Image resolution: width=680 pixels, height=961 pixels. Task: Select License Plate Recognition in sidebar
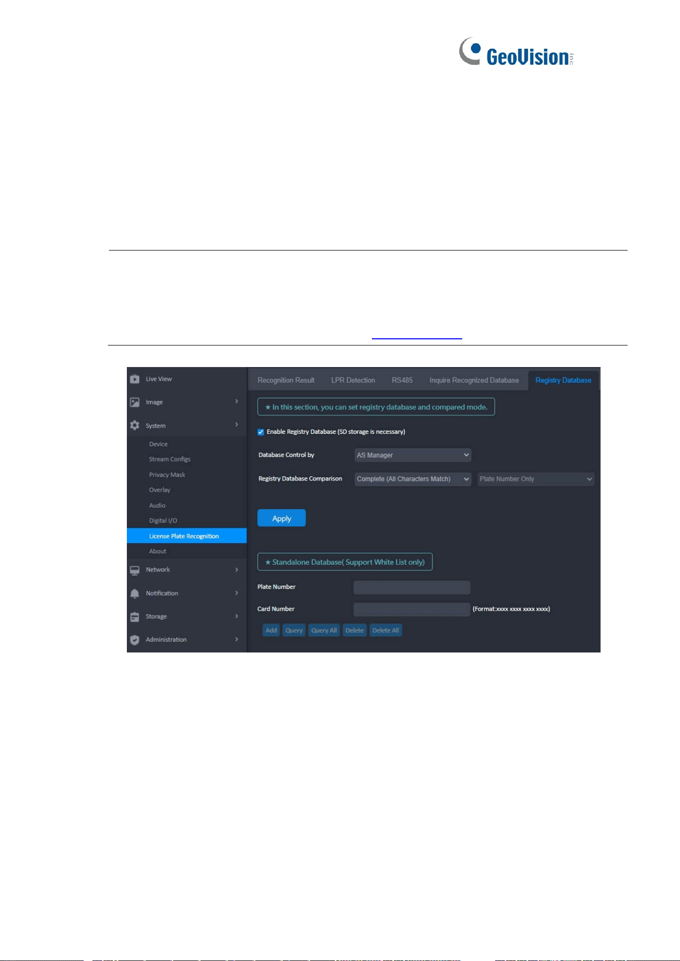pyautogui.click(x=187, y=535)
